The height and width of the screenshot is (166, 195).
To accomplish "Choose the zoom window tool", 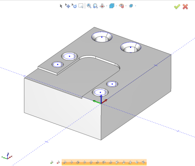I will (81, 6).
